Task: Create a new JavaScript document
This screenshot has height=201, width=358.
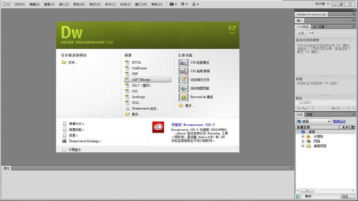Action: click(139, 97)
